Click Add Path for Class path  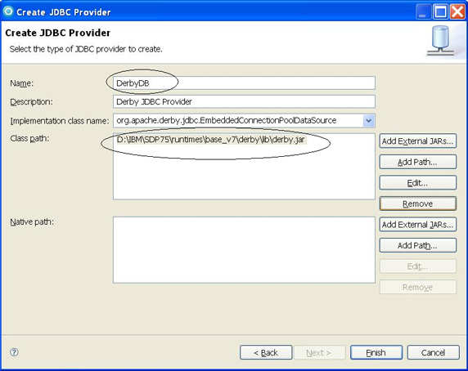418,162
